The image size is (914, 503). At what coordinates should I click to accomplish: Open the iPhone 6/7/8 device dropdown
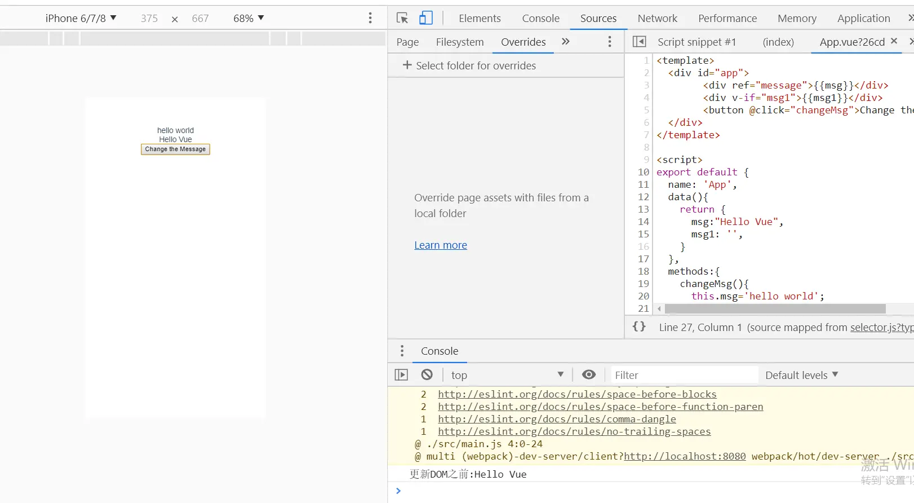point(81,18)
